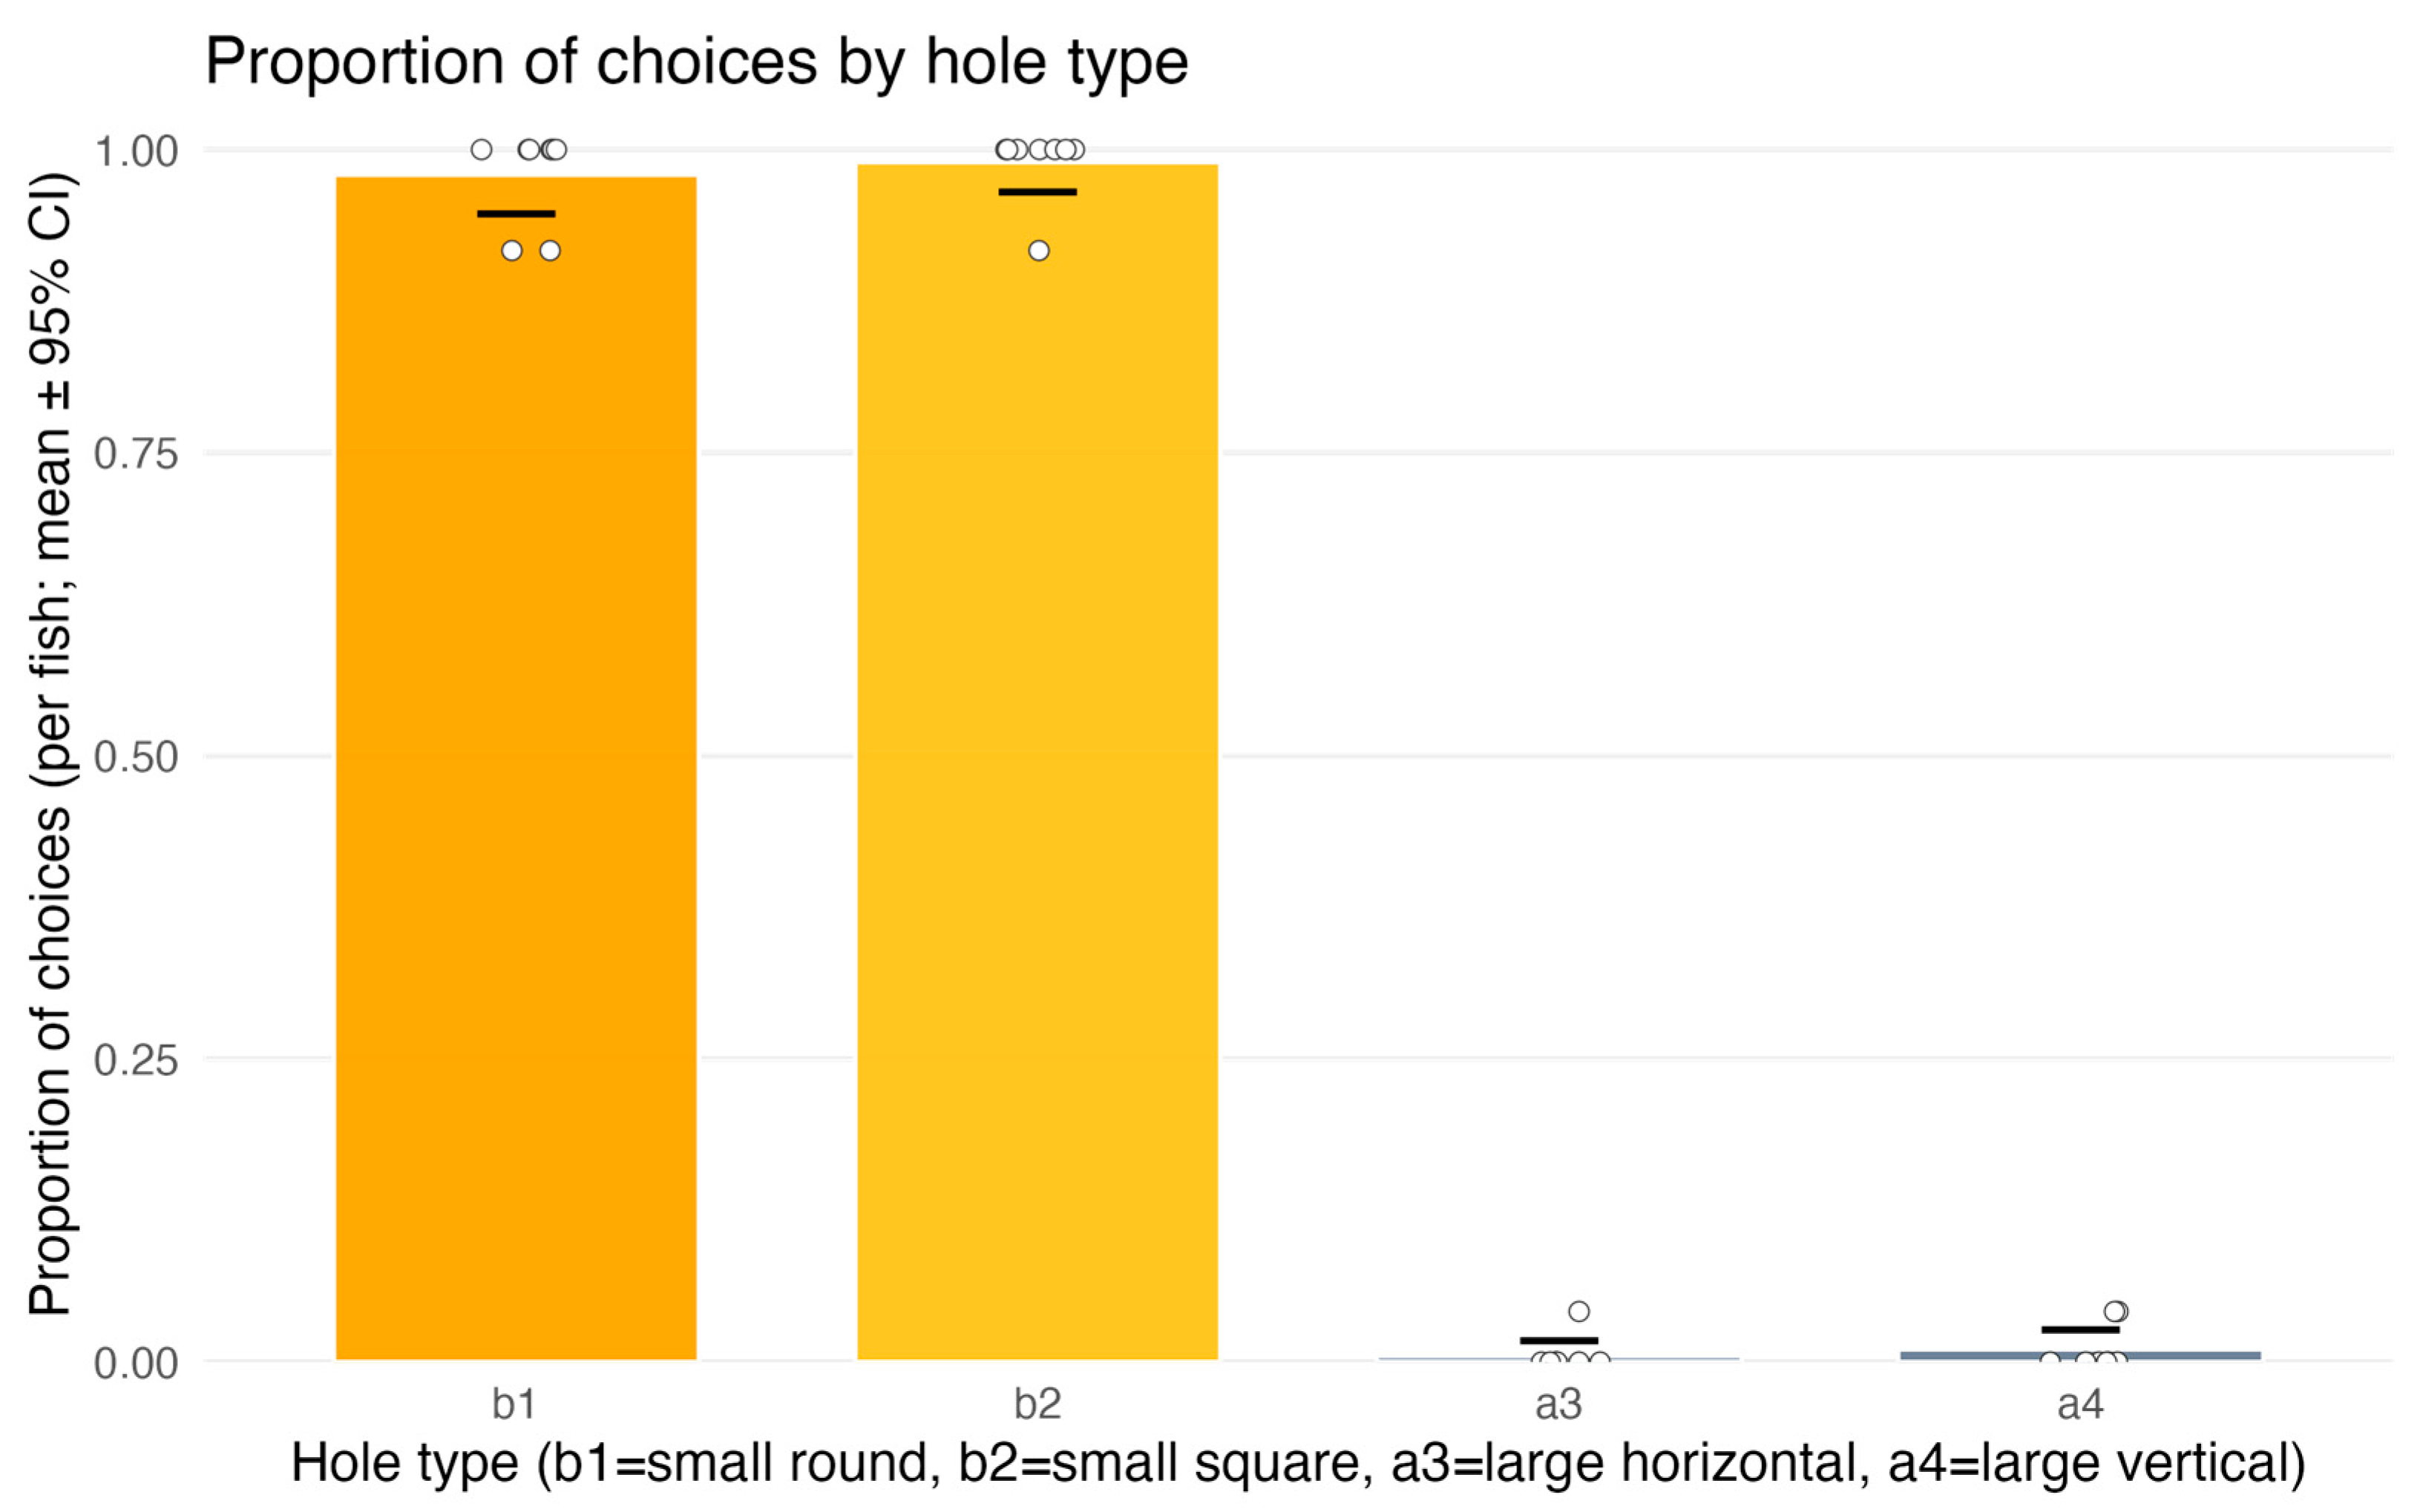Click the 1.00 y-axis tick label
This screenshot has width=2423, height=1512.
click(x=136, y=152)
